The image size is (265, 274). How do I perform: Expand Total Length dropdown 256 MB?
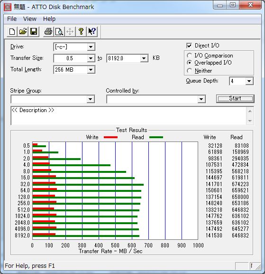91,70
